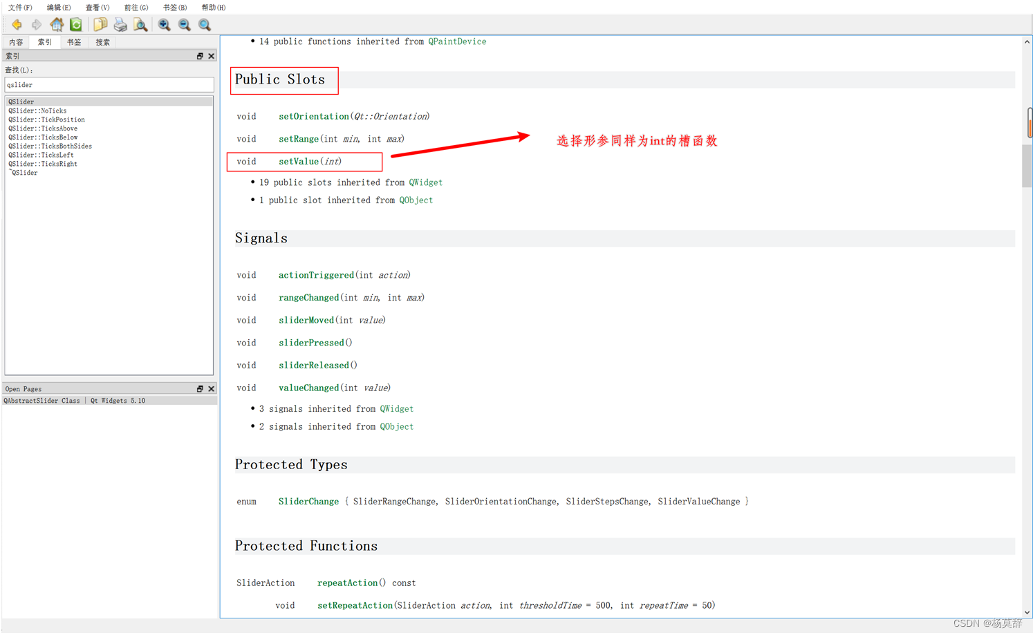The image size is (1033, 635).
Task: Select QSlider in the index list
Action: pyautogui.click(x=109, y=102)
